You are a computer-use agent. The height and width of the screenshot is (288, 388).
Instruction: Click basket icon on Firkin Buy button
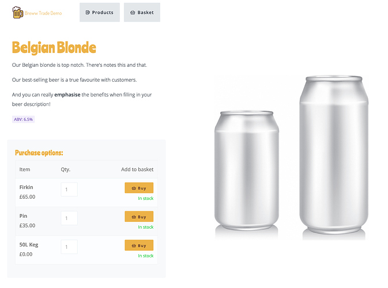click(134, 188)
